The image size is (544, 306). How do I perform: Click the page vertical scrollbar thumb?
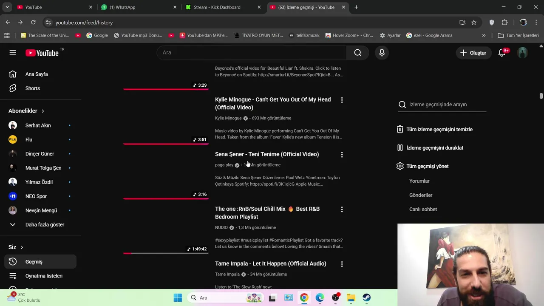pyautogui.click(x=541, y=96)
